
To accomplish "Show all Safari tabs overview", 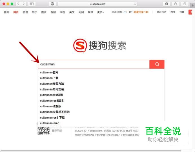I will (x=185, y=4).
